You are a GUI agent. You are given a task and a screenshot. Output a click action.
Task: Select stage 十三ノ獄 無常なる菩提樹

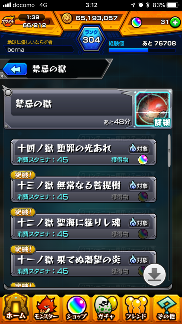pyautogui.click(x=84, y=190)
